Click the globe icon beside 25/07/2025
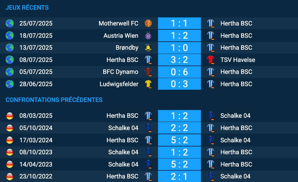The image size is (298, 182). [10, 23]
